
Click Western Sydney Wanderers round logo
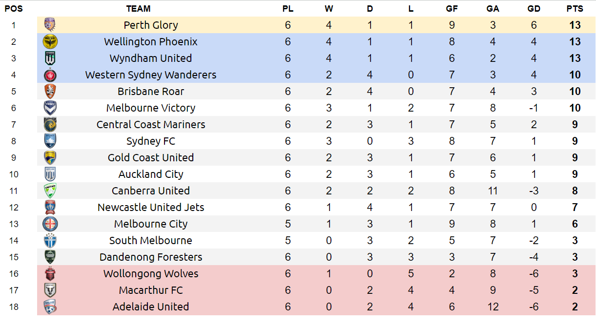50,75
